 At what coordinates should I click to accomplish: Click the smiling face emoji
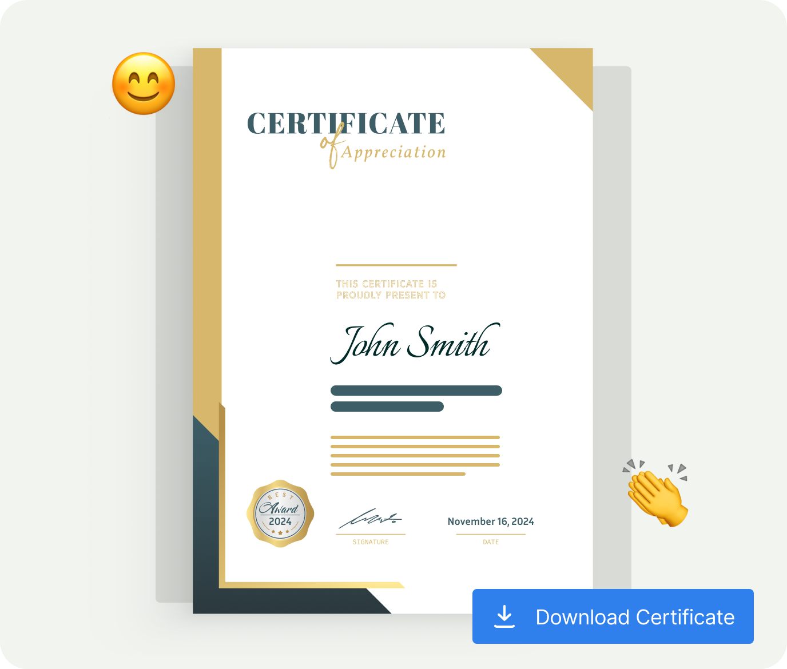[144, 84]
